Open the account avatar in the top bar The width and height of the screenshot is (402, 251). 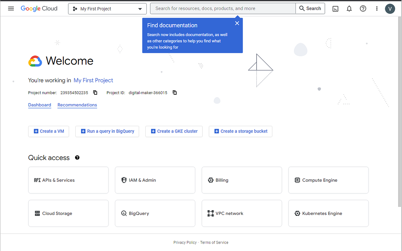pos(390,8)
